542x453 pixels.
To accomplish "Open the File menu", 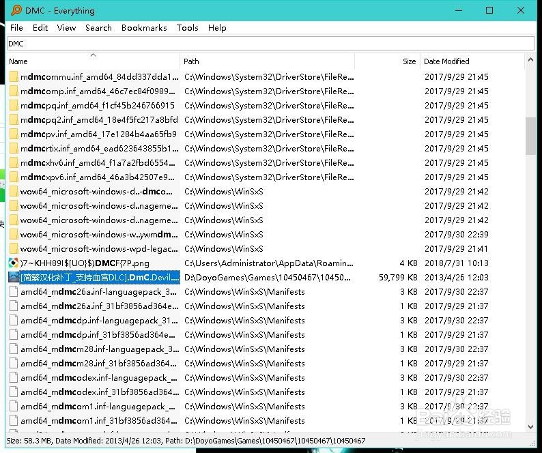I will [x=16, y=28].
